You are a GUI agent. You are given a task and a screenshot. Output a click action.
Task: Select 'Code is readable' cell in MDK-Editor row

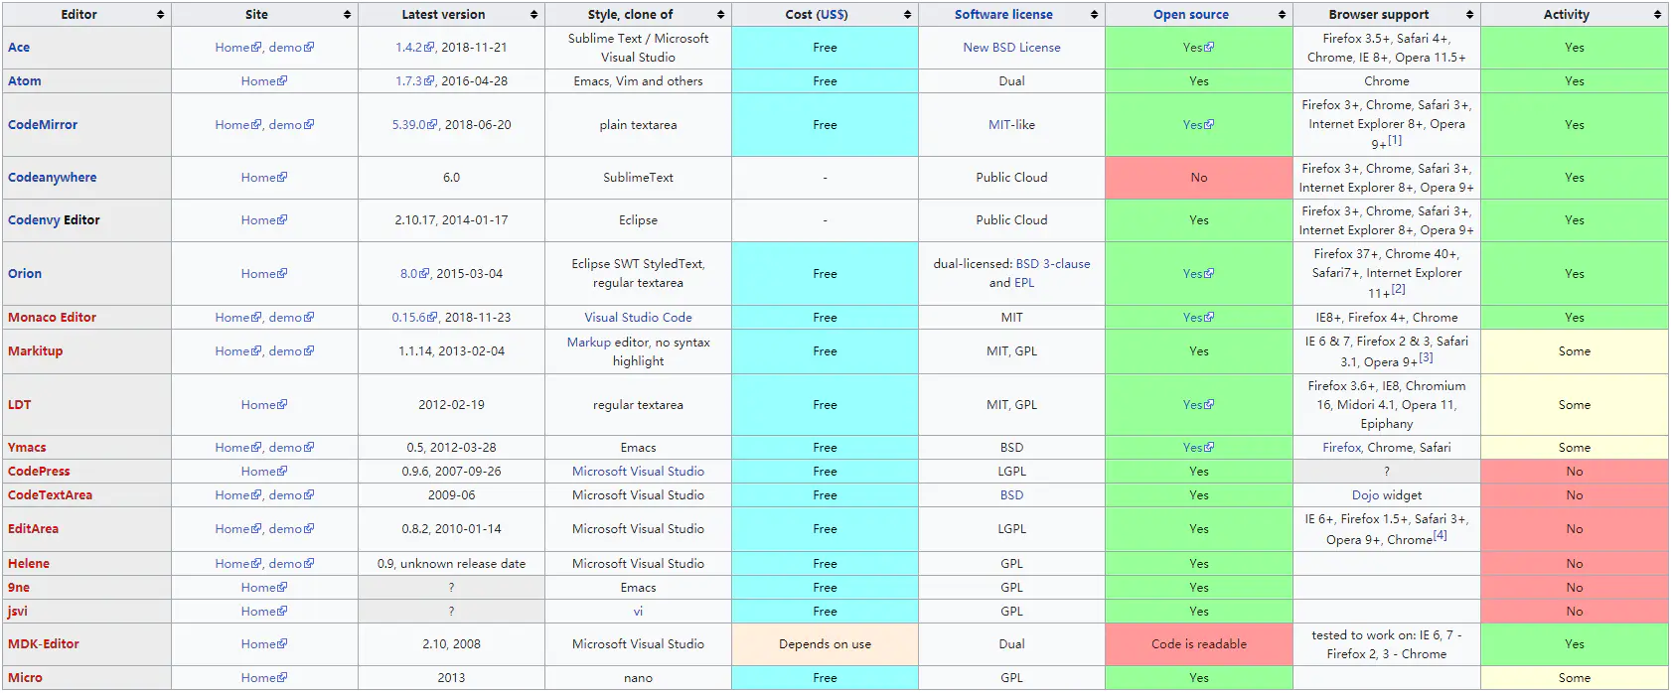click(1199, 644)
